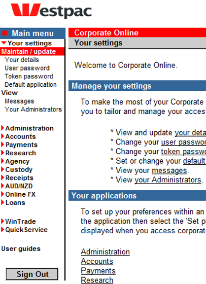Click the Sign Out button
Viewport: 206px width, 284px height.
(x=32, y=274)
